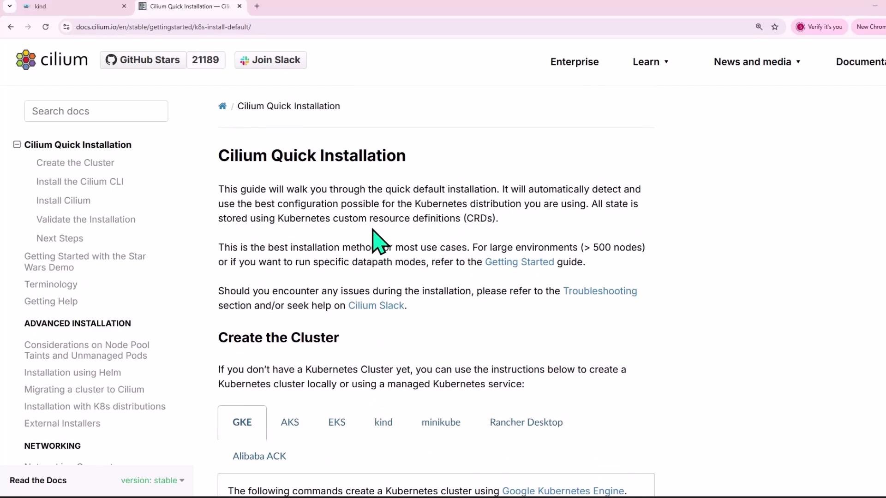Select the Alibaba ACK tab

pyautogui.click(x=259, y=456)
